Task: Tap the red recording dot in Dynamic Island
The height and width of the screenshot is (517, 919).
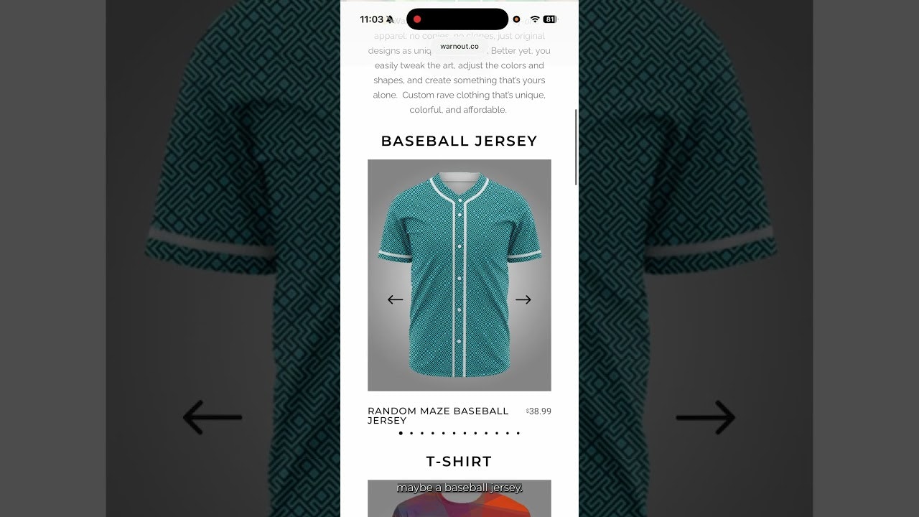Action: click(x=417, y=19)
